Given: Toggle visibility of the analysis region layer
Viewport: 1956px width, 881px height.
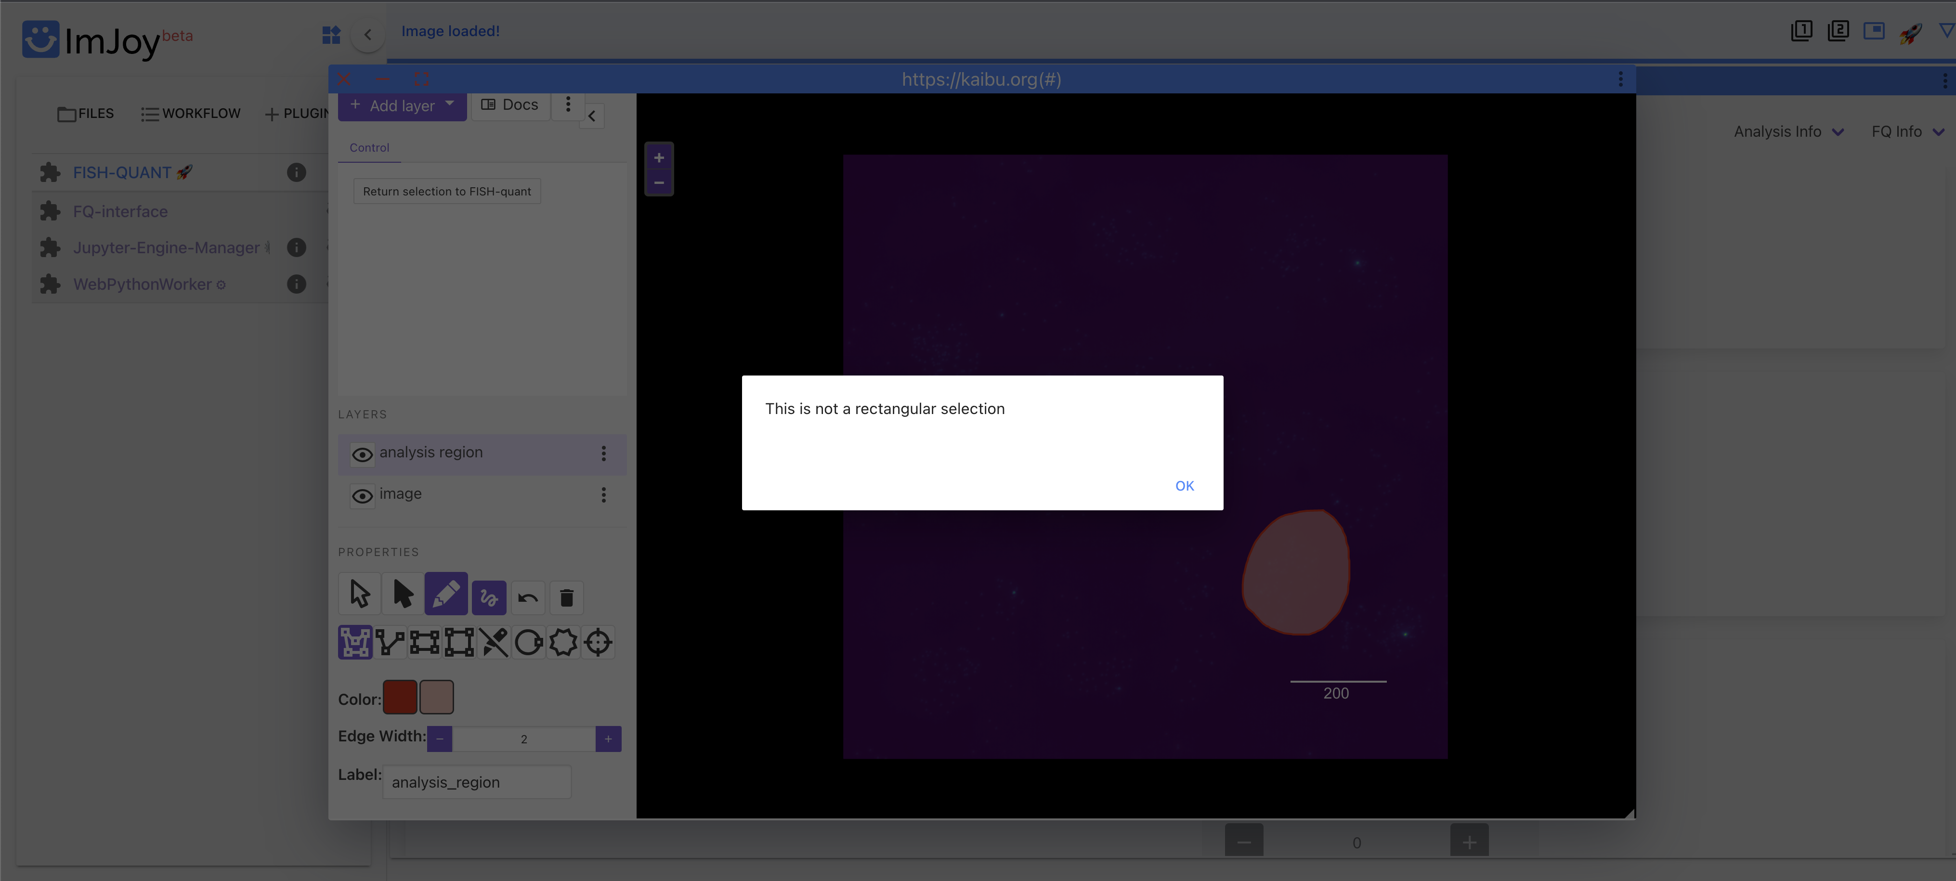Looking at the screenshot, I should 362,454.
